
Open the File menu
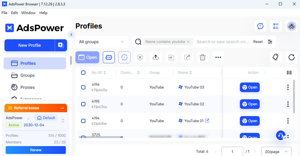coord(4,13)
